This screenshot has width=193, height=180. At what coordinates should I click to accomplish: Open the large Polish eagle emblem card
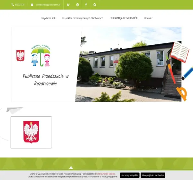point(31,132)
